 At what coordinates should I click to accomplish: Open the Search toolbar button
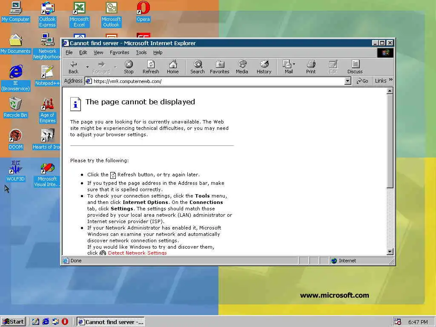click(198, 67)
